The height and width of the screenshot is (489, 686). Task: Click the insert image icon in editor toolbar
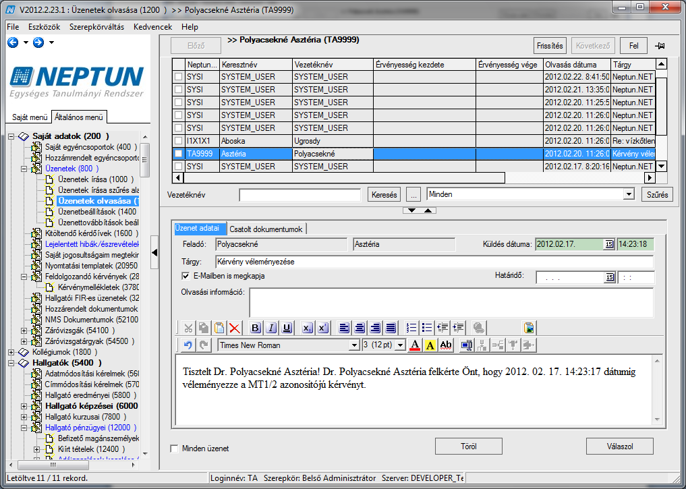point(529,328)
